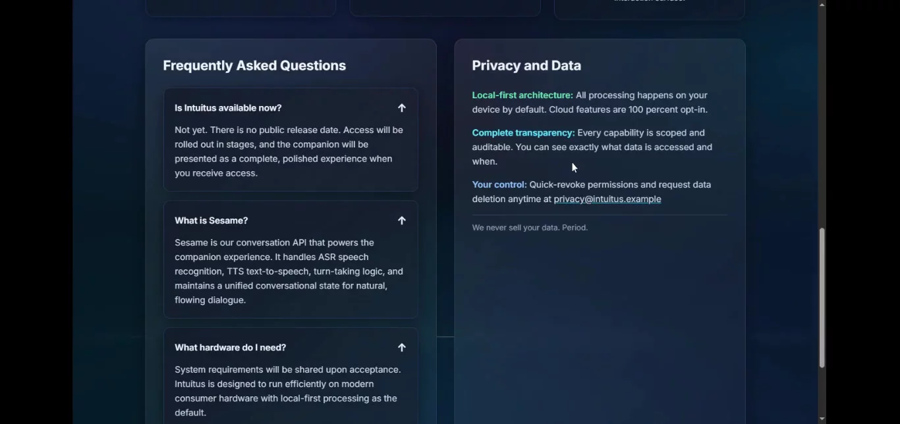Click the 'Privacy and Data' heading
Screen dimensions: 900x424
[x=526, y=66]
